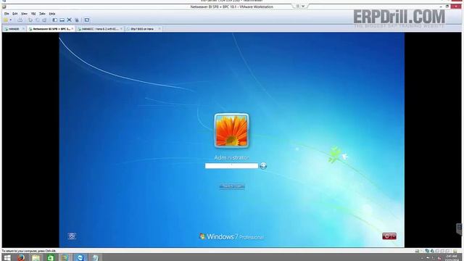Select the Netweaver BI SP8 + BPC tab
Image resolution: width=464 pixels, height=261 pixels.
51,29
